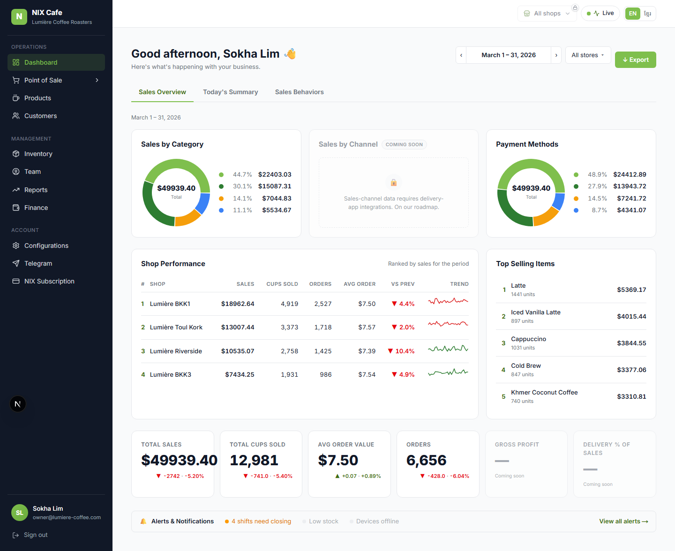Click the CUPS SOLD column header

[282, 284]
